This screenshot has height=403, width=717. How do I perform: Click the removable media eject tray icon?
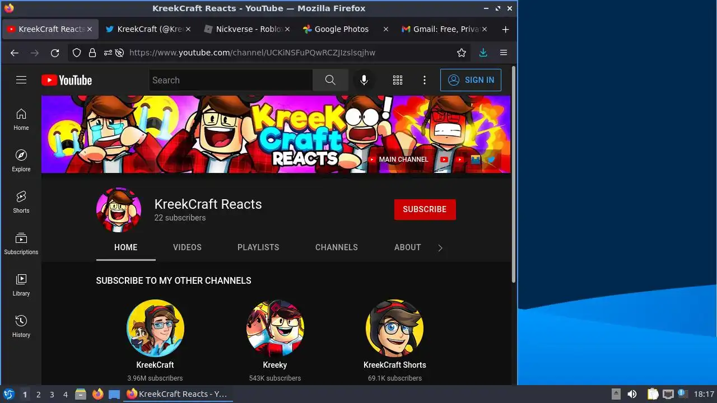tap(616, 394)
